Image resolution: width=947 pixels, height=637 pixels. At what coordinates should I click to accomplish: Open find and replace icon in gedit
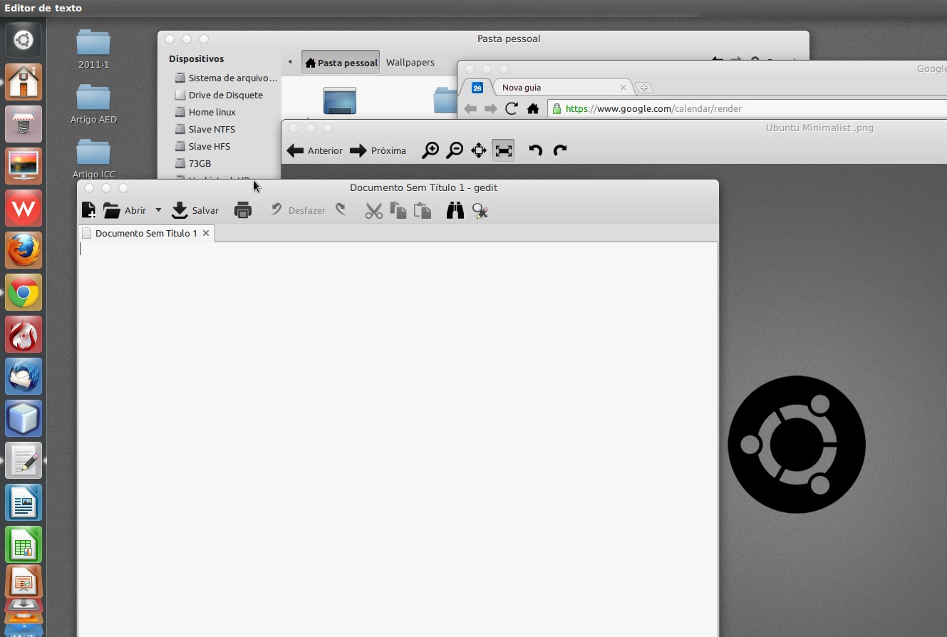480,210
